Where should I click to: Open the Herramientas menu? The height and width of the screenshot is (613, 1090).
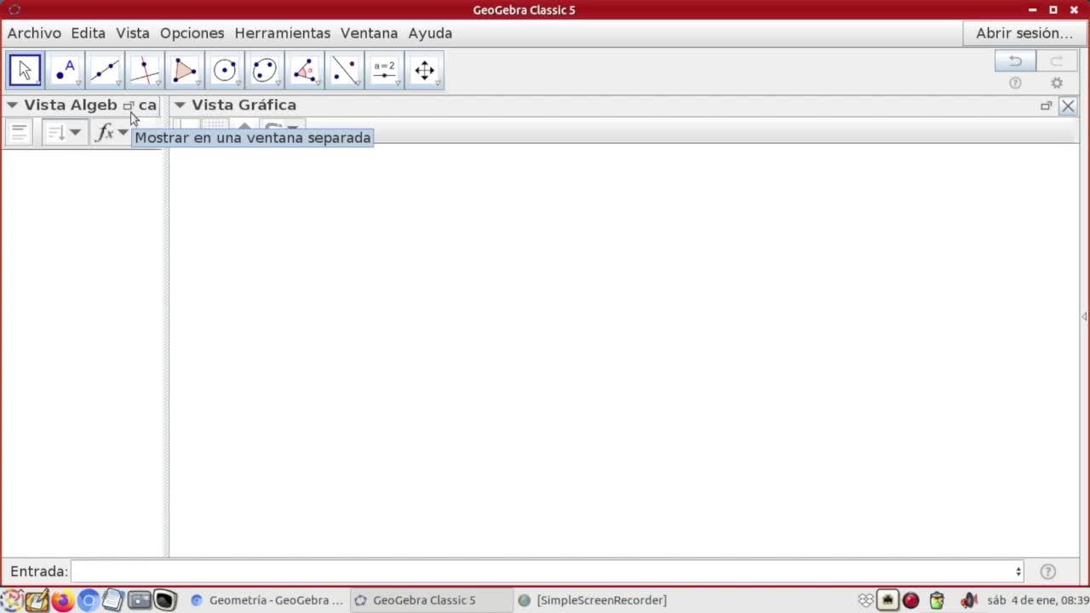click(283, 33)
